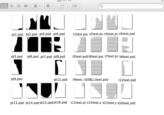Switch to column view mode
The image size is (164, 115).
pos(19,6)
